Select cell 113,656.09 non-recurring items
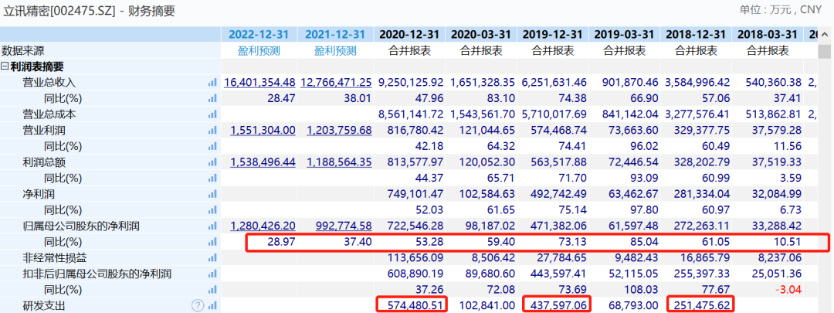 click(x=417, y=258)
